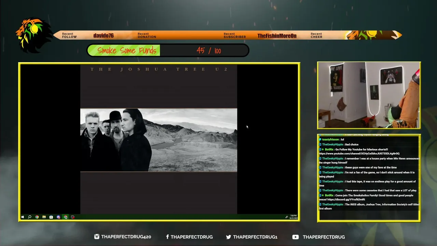Click toastyfrisson username in chat
This screenshot has height=246, width=437.
(x=330, y=139)
